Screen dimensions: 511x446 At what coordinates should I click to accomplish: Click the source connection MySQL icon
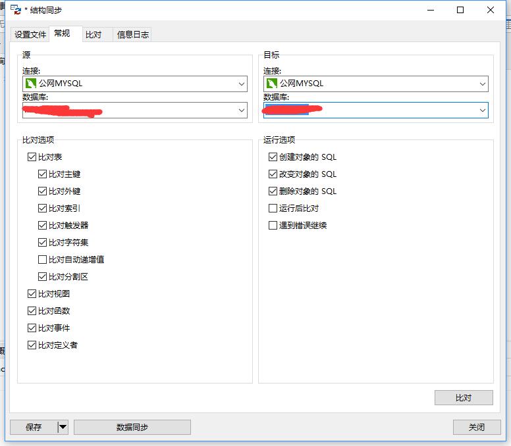pos(30,84)
